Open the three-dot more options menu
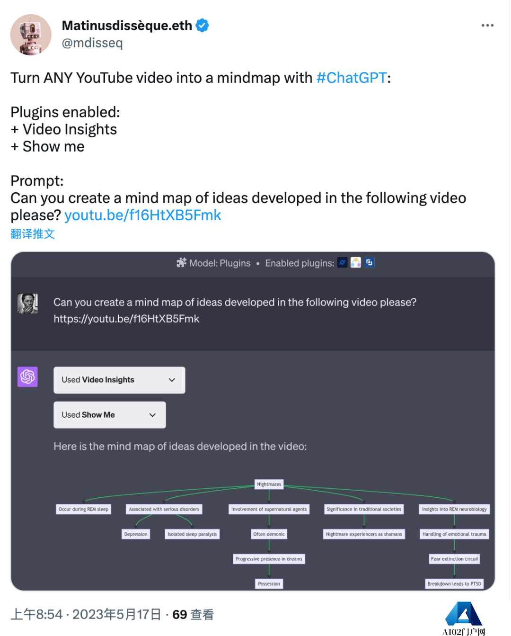 point(487,26)
